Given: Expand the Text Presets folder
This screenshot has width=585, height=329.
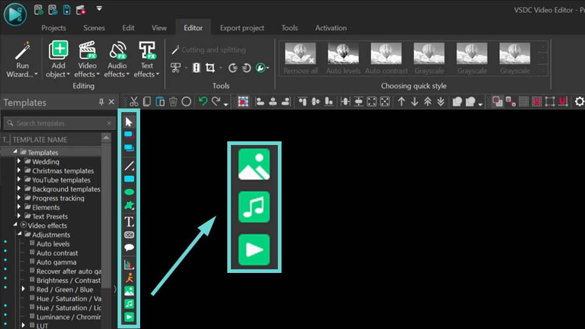Looking at the screenshot, I should tap(19, 216).
